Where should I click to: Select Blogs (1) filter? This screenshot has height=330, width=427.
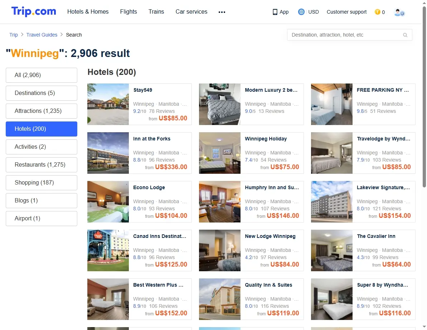[x=42, y=201]
